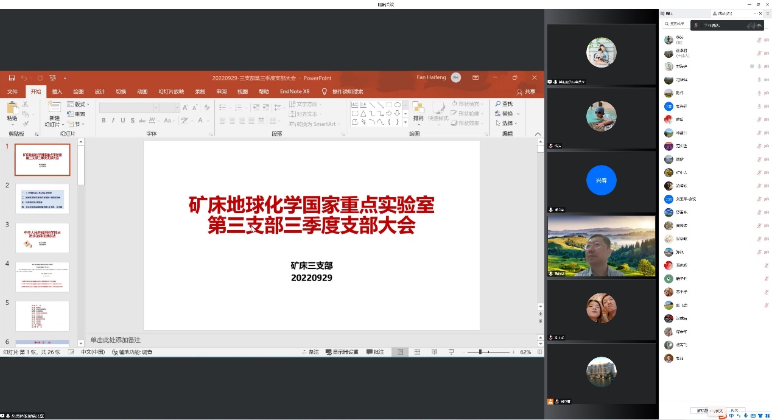The image size is (772, 420).
Task: Click the zoom slider in the status bar
Action: (x=480, y=352)
